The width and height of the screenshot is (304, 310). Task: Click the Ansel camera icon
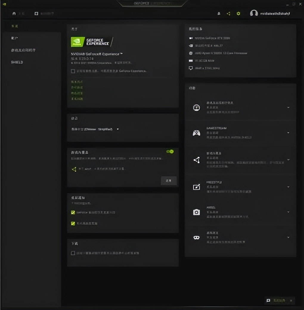(196, 212)
